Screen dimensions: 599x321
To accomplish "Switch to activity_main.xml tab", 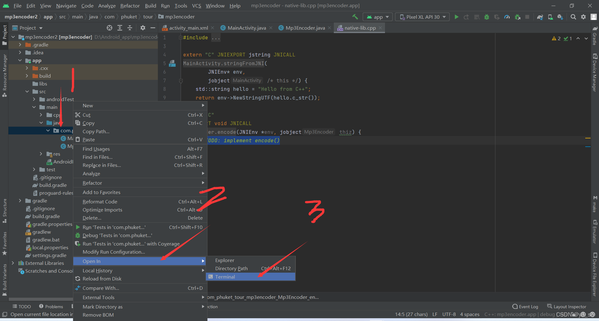I will [x=188, y=28].
